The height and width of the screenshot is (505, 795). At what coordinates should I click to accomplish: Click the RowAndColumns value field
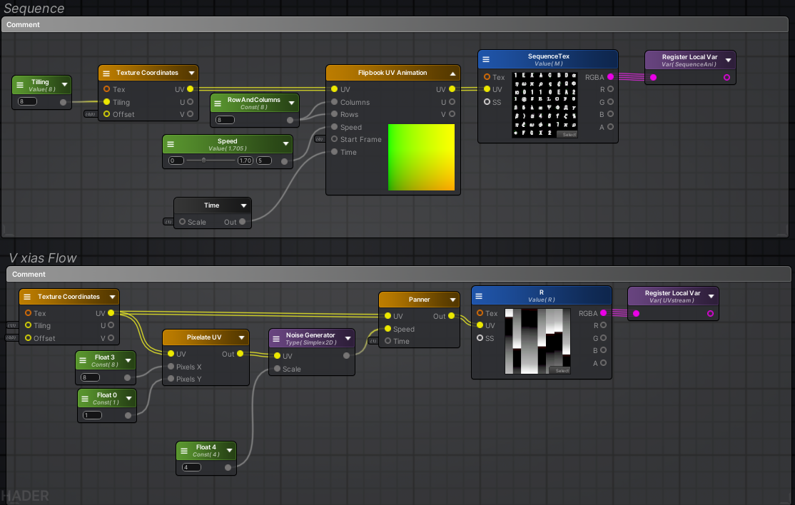[225, 120]
